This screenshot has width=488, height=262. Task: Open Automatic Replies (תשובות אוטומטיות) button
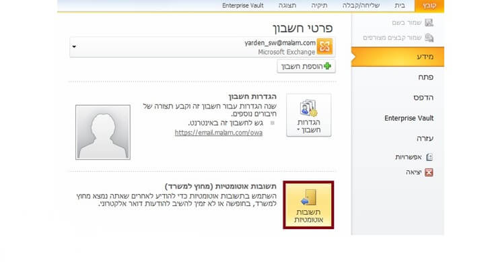coord(308,205)
